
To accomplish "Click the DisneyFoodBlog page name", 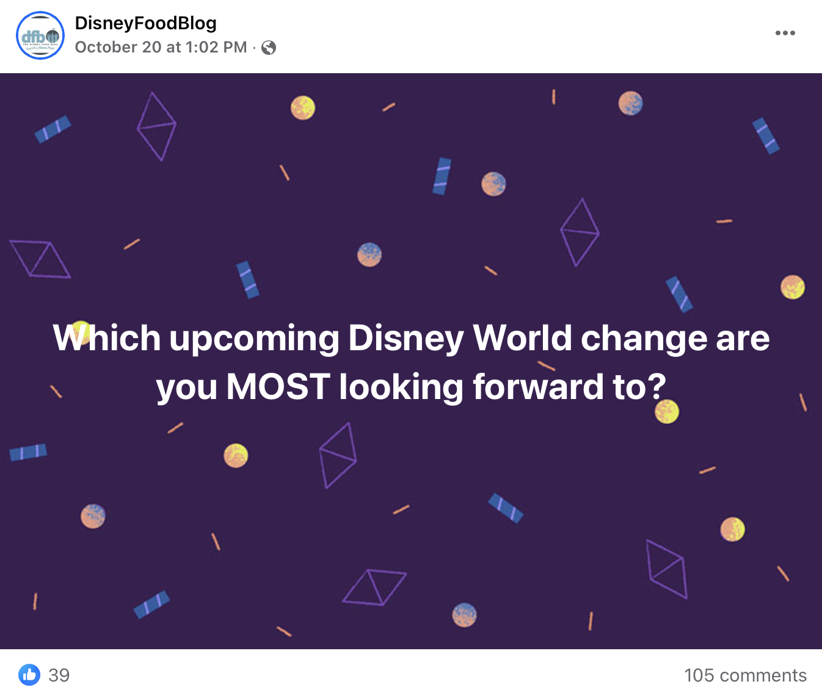I will click(145, 23).
